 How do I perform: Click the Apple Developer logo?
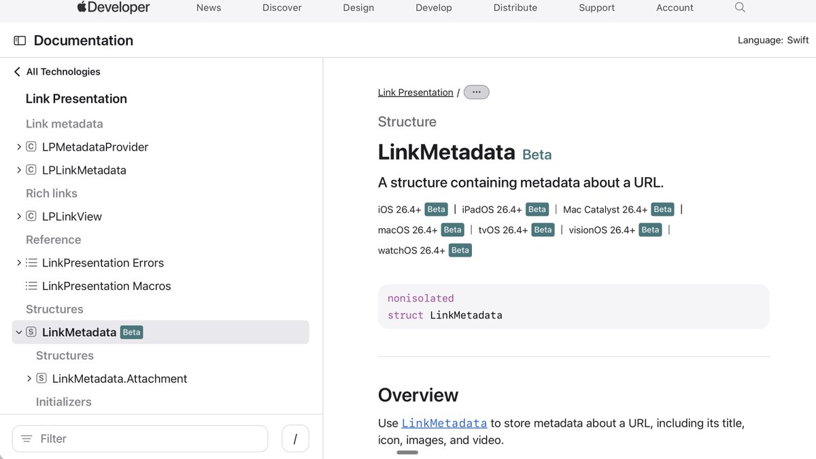click(x=113, y=7)
